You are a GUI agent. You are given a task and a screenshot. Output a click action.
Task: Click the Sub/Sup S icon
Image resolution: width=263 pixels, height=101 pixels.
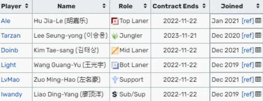pyautogui.click(x=115, y=95)
